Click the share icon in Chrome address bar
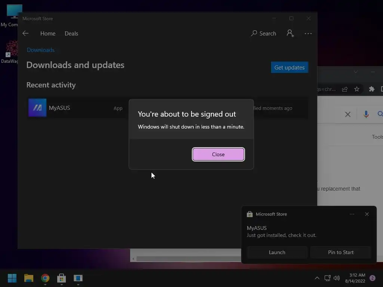 click(x=344, y=89)
